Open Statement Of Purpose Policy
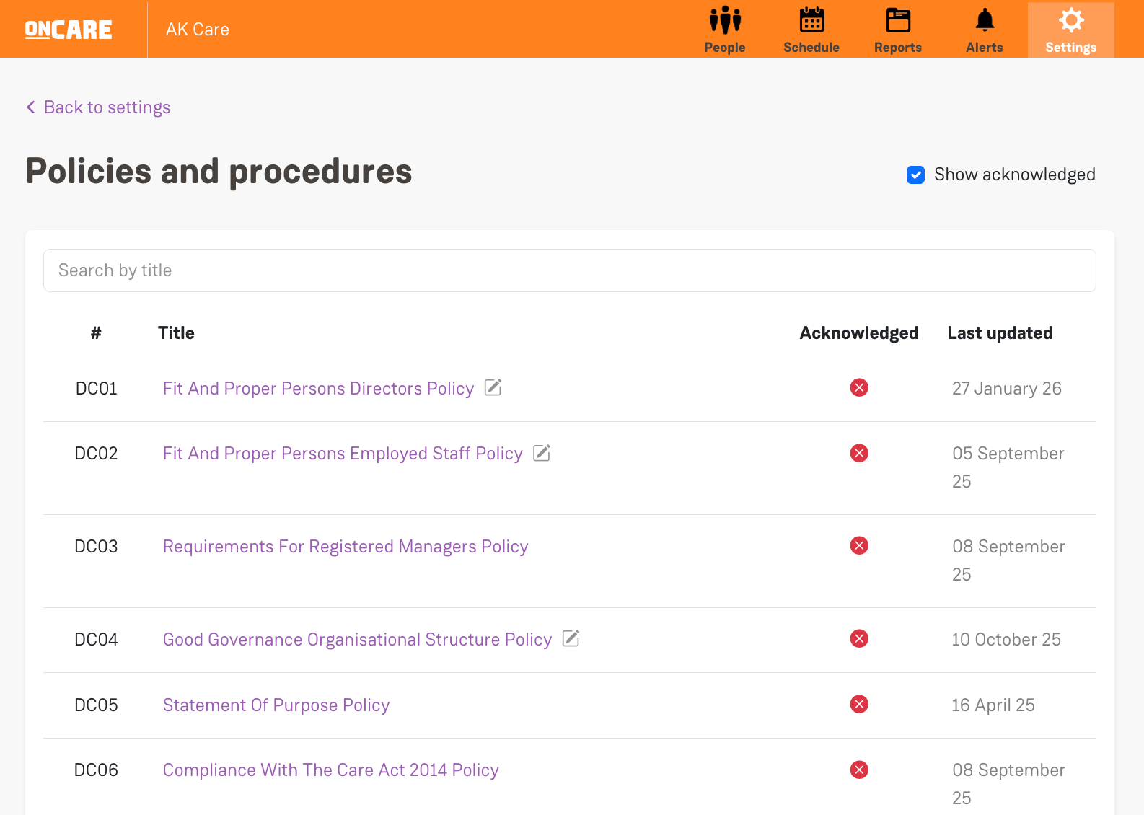Screen dimensions: 1144x815 276,705
